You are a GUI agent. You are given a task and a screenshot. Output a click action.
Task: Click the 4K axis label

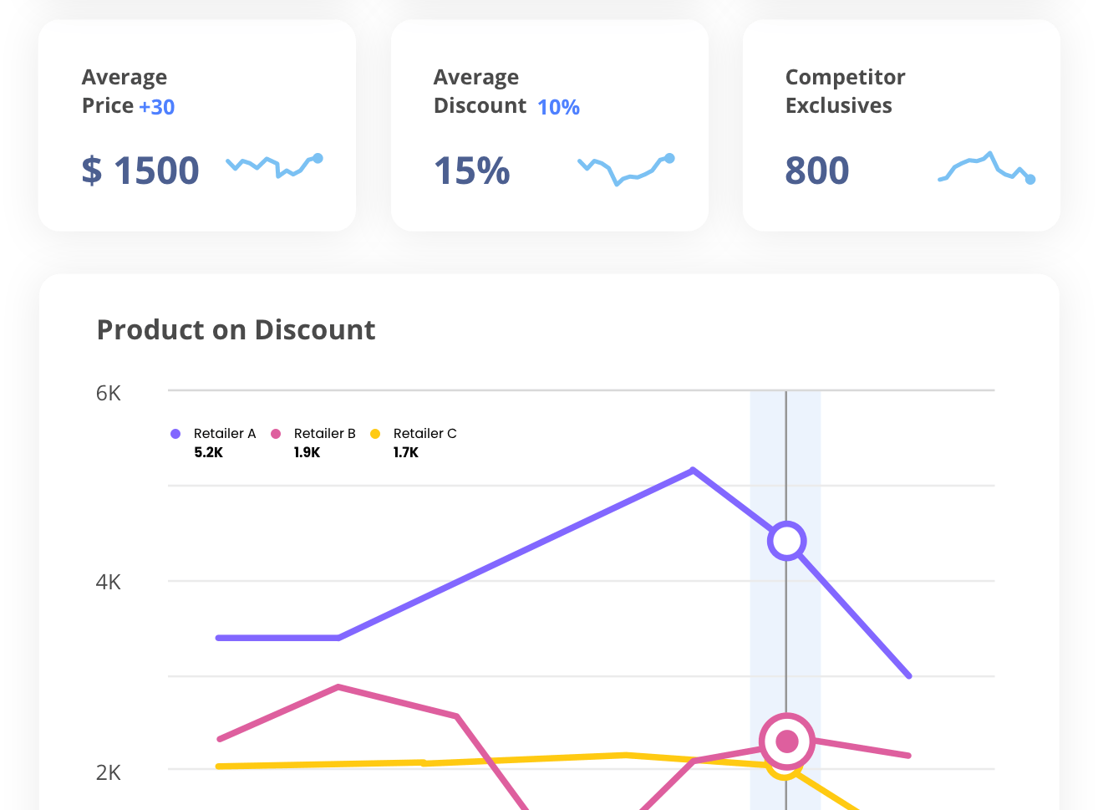[108, 583]
